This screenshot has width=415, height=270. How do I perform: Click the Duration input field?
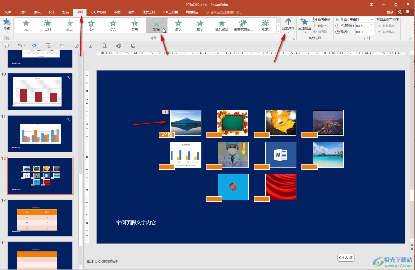pos(362,26)
